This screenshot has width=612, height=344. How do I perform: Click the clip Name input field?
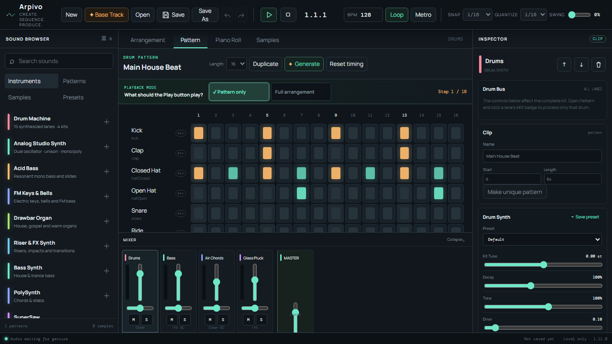(x=542, y=156)
